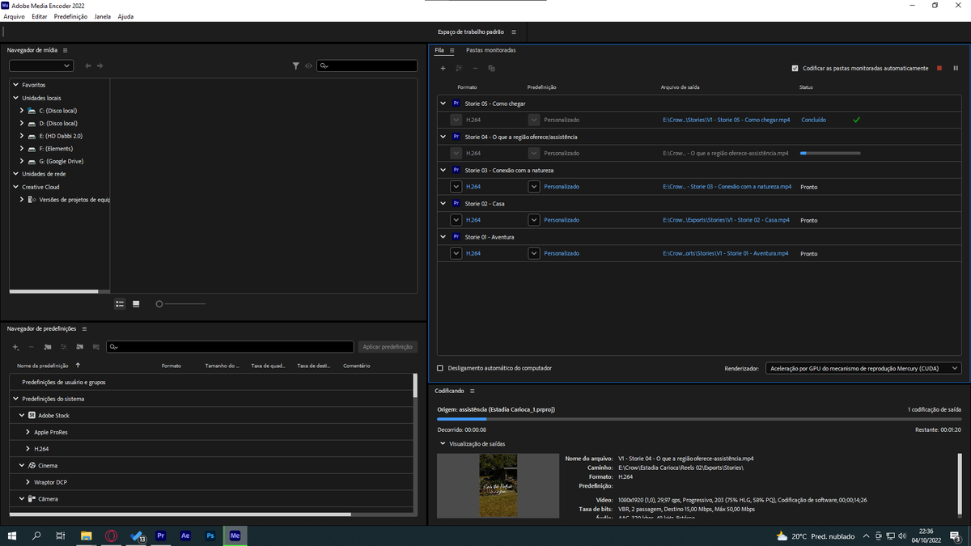
Task: Open the Navegador de predefinições panel menu
Action: (84, 328)
